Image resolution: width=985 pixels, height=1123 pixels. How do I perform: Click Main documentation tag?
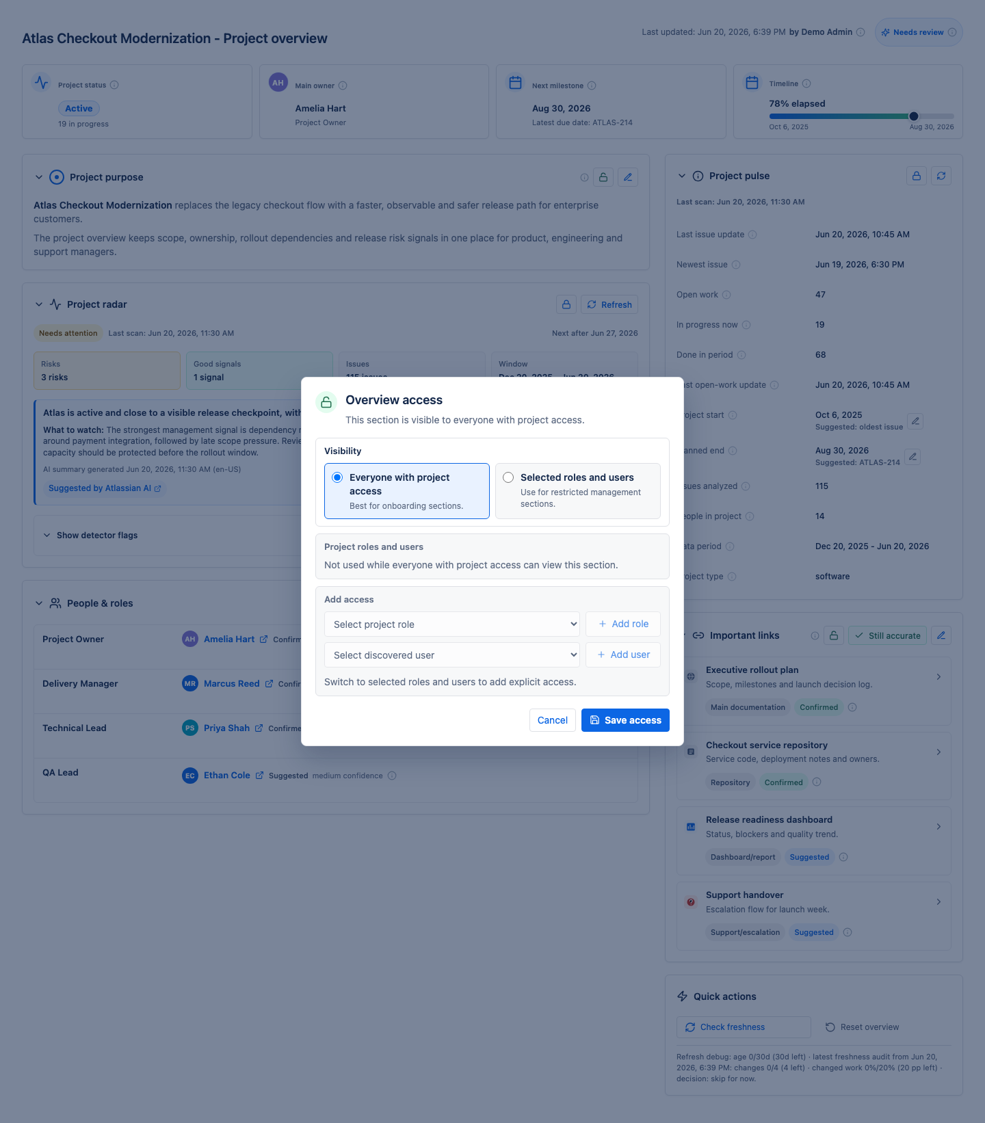coord(748,707)
